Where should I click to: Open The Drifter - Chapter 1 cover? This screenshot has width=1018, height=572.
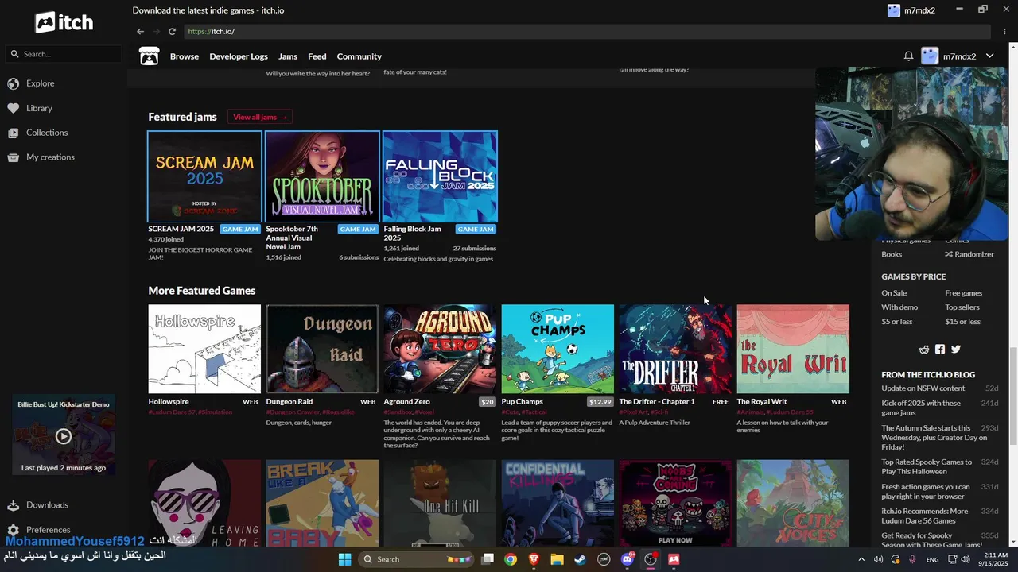pyautogui.click(x=675, y=349)
